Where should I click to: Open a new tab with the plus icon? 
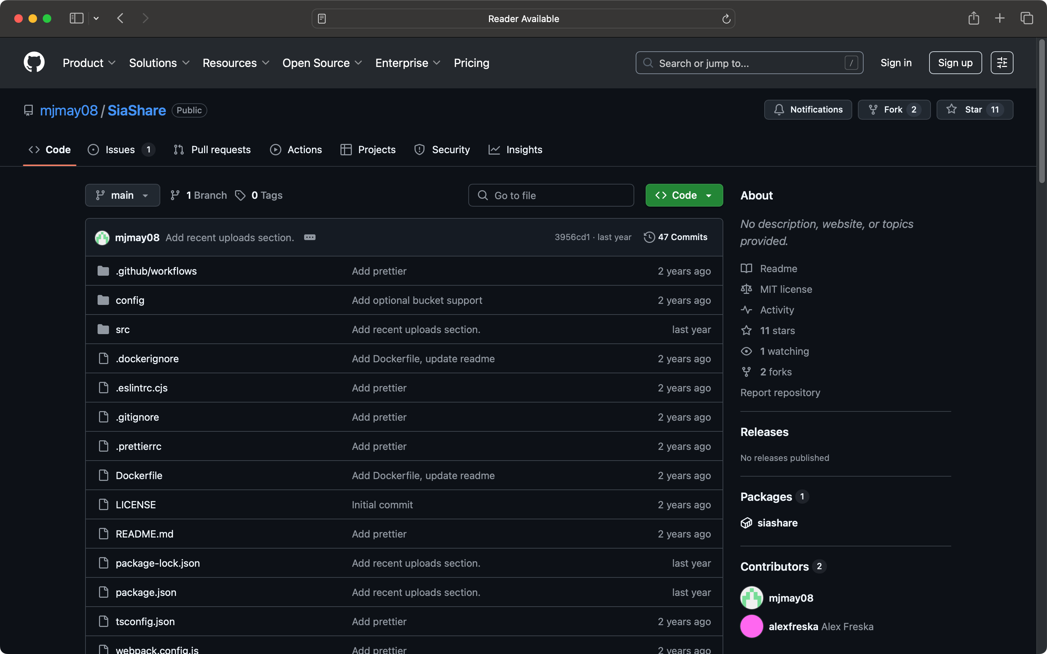tap(1000, 18)
